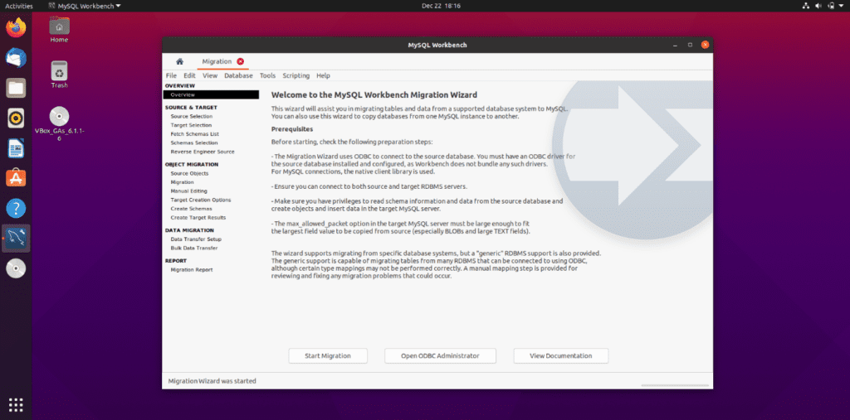Select the Create Schemas step
Viewport: 850px width, 420px height.
coord(191,209)
